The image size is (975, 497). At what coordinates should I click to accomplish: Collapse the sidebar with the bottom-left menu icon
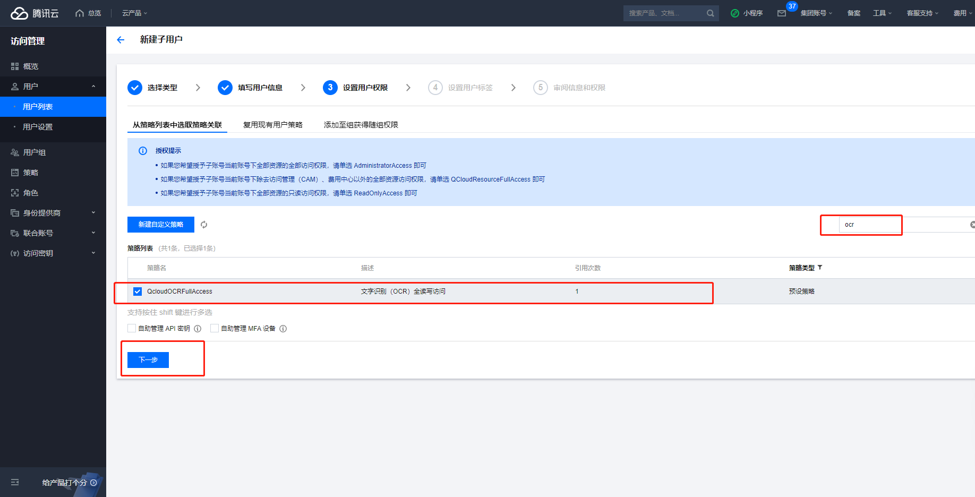point(15,482)
